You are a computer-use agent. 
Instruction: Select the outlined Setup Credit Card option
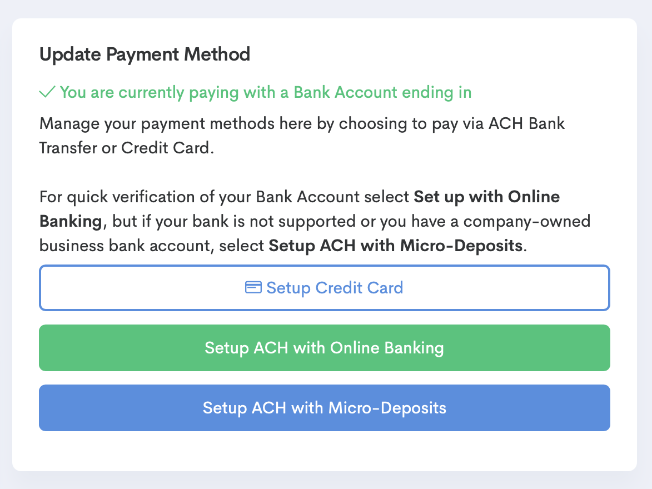[x=324, y=287]
